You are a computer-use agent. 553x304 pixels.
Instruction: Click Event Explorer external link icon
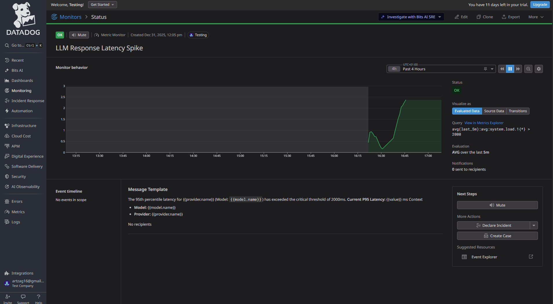531,257
